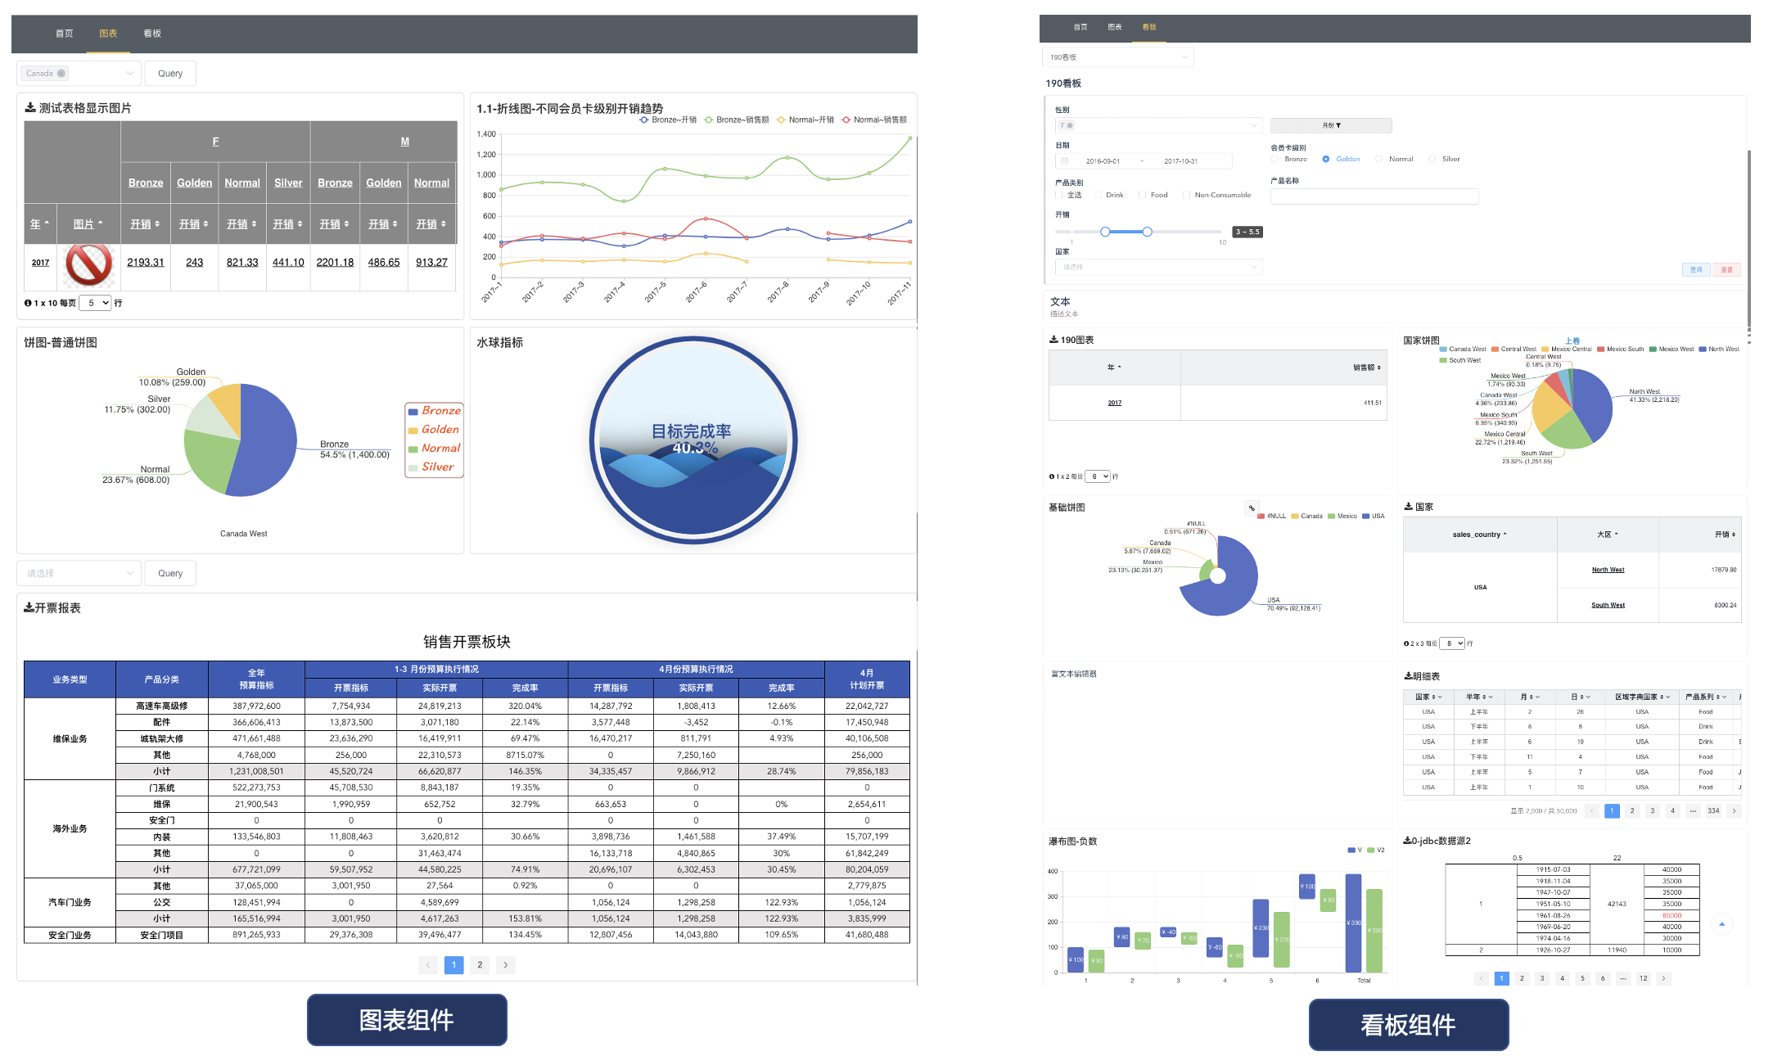
Task: Open the 看板 tab in left navbar
Action: click(152, 34)
